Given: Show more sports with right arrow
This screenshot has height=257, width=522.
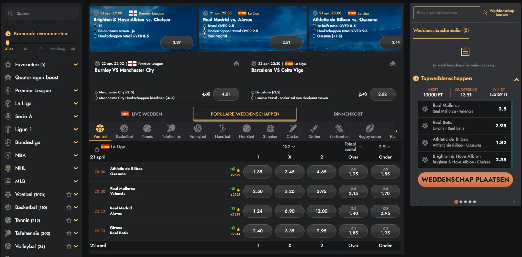Looking at the screenshot, I should pyautogui.click(x=396, y=131).
